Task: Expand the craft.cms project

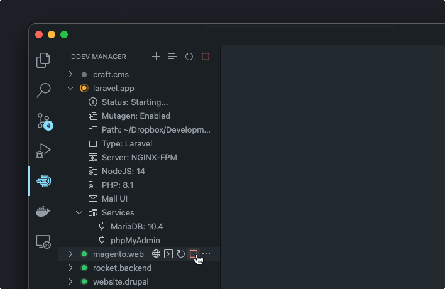Action: (x=71, y=74)
